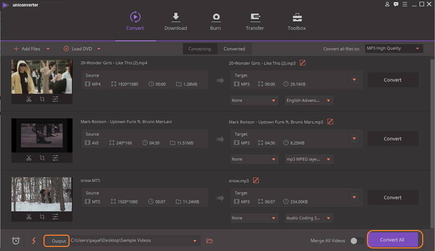Trim the Uptown Funk video with scissors icon
The width and height of the screenshot is (435, 251).
pyautogui.click(x=29, y=158)
